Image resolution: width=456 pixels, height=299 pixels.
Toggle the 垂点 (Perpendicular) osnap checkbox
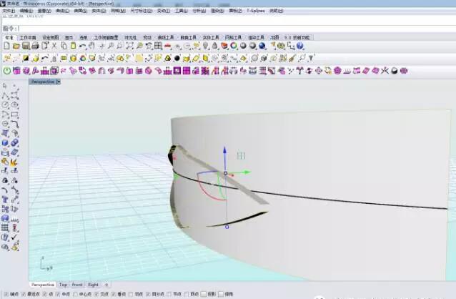(x=114, y=294)
